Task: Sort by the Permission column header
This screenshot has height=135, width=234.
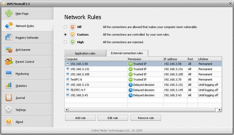Action: pyautogui.click(x=145, y=59)
